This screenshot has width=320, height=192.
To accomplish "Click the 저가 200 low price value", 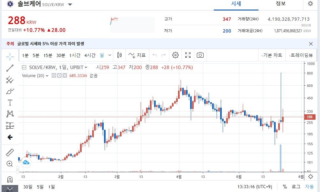I will pos(227,31).
